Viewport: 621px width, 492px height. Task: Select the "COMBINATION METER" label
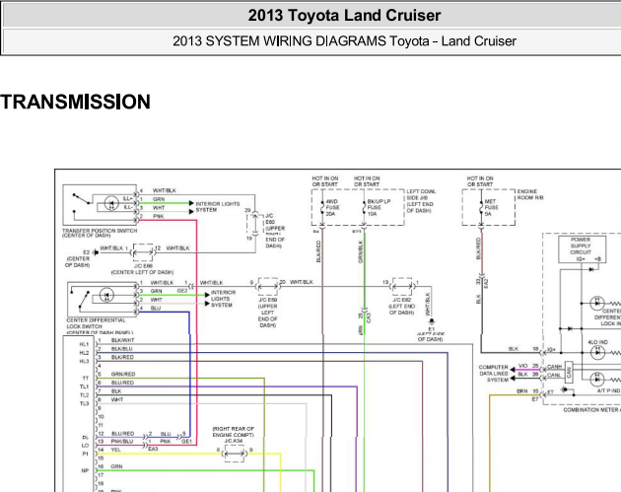point(591,410)
